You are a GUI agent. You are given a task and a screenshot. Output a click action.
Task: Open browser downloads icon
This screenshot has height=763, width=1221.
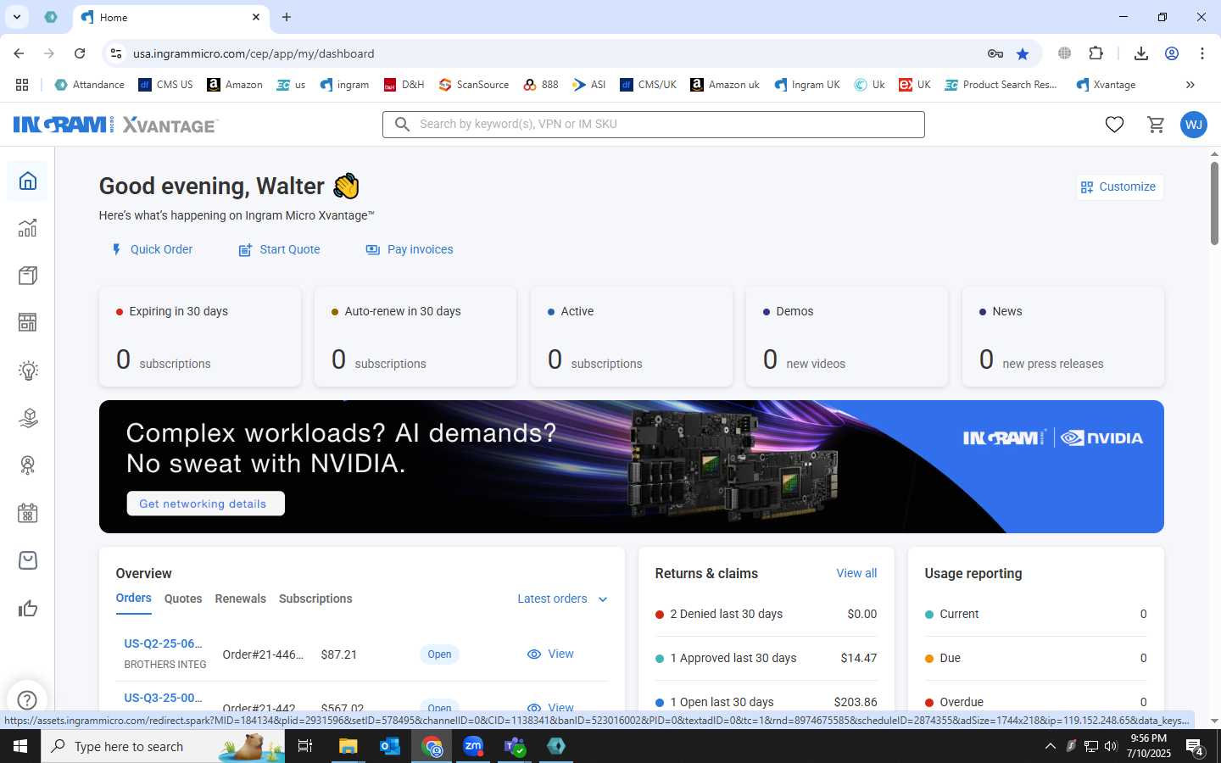pos(1141,53)
